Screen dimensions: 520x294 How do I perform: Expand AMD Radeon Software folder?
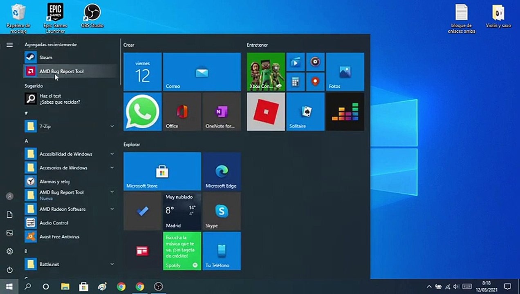click(69, 209)
